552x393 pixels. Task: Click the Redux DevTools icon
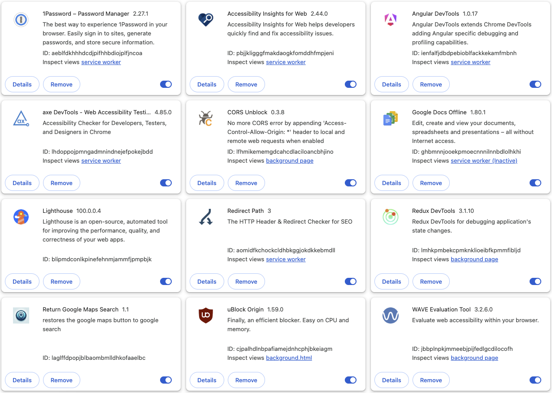coord(391,217)
